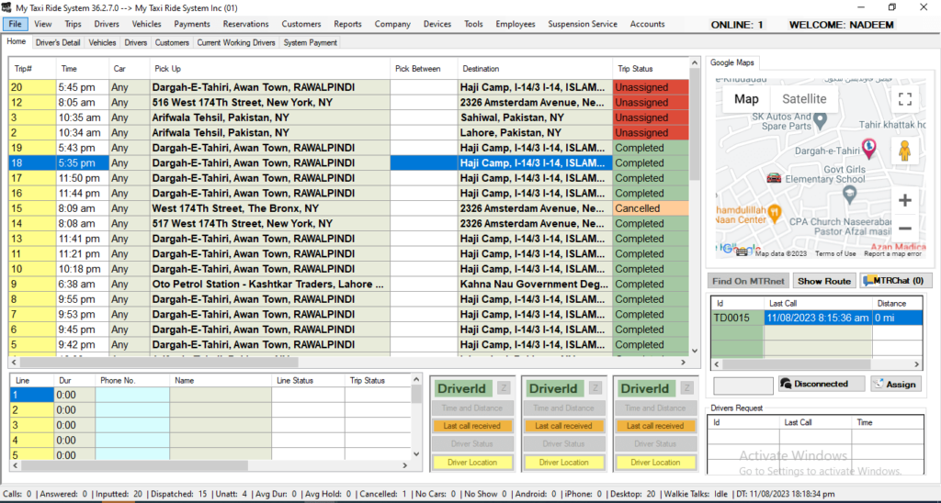941x503 pixels.
Task: Click Driver Location in first DriverId panel
Action: [x=471, y=463]
